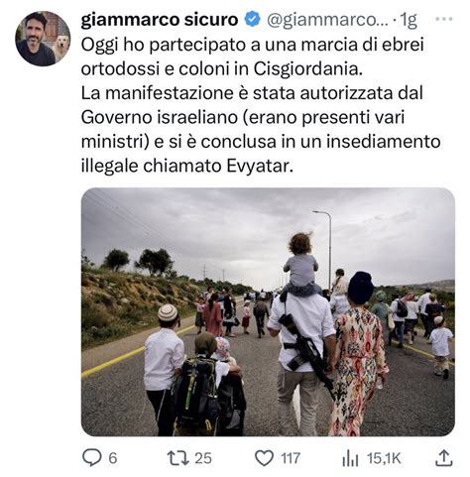Open giammarco sicuro's profile picture
Image resolution: width=470 pixels, height=477 pixels.
click(43, 39)
